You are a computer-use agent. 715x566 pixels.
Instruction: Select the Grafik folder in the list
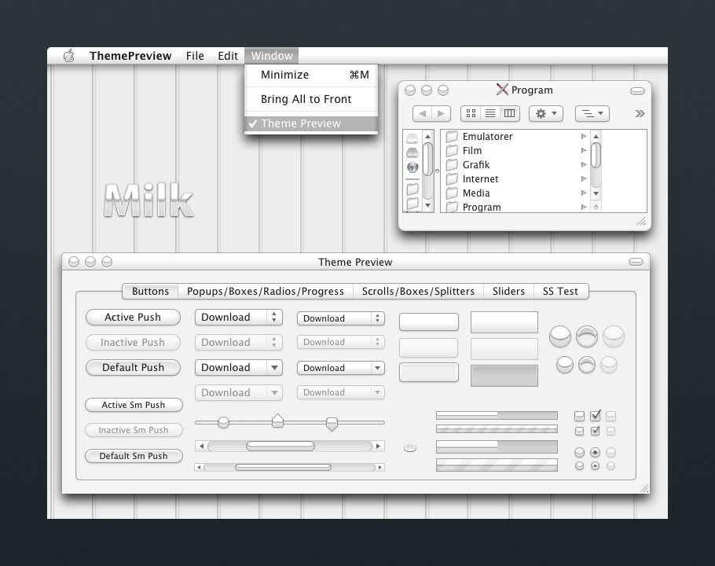pyautogui.click(x=475, y=165)
